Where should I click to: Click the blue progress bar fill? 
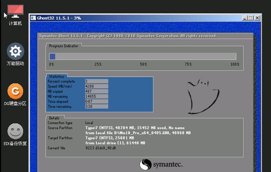[x=52, y=56]
